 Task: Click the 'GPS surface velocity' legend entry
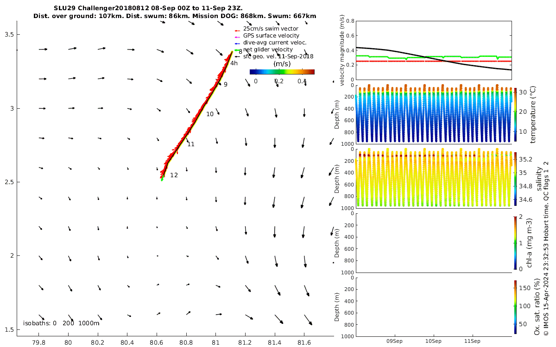pos(271,36)
